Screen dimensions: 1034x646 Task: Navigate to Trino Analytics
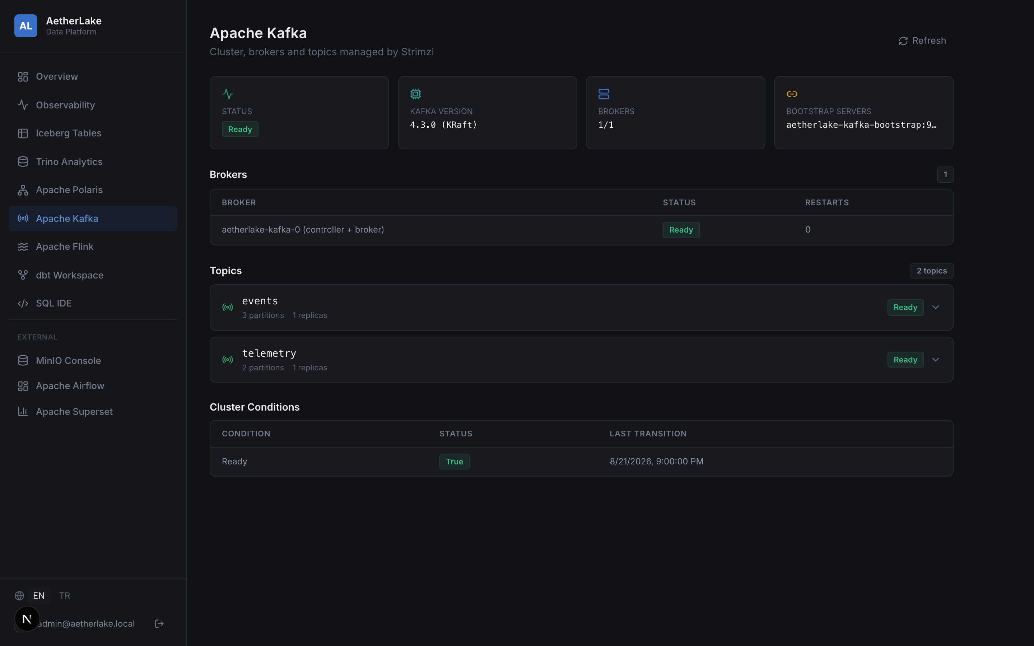pos(93,162)
